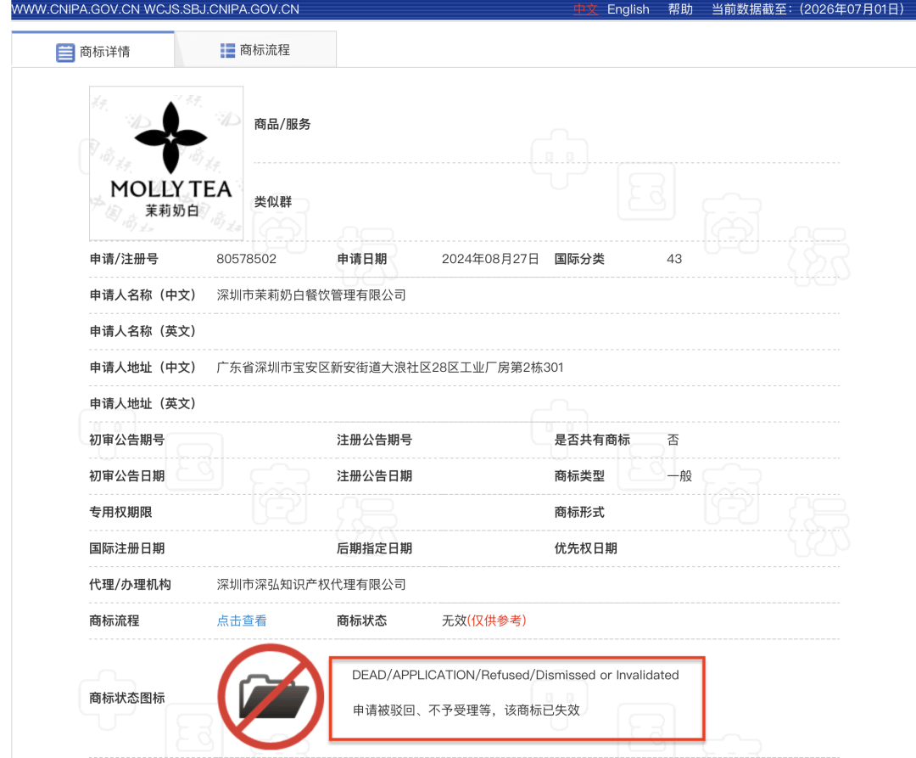Click the 注册公告期号 label
916x758 pixels.
pyautogui.click(x=375, y=440)
